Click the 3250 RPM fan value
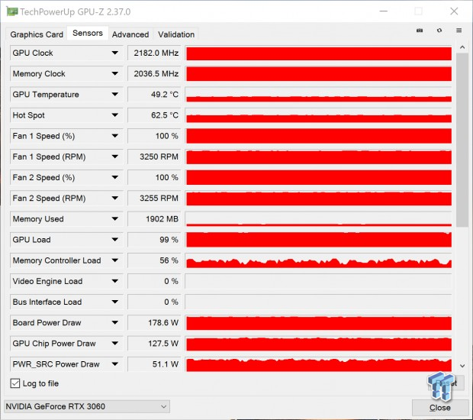The image size is (473, 420). (154, 157)
